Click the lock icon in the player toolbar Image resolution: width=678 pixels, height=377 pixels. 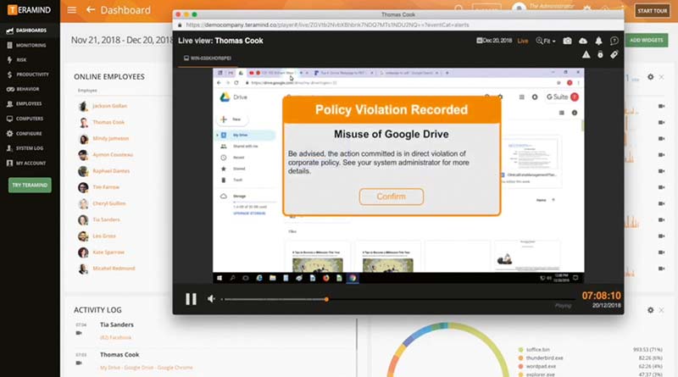pos(600,54)
